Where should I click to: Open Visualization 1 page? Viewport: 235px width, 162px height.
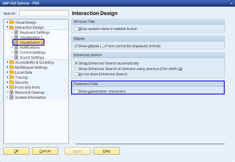pos(31,37)
